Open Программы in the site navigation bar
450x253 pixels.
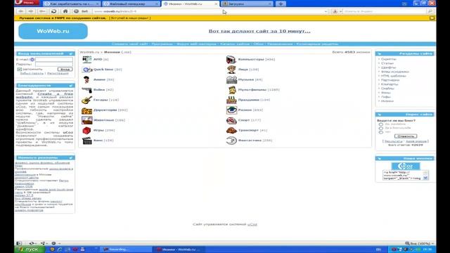162,44
